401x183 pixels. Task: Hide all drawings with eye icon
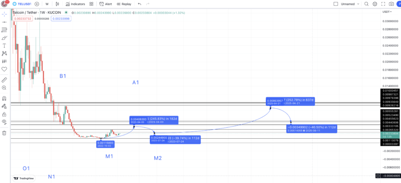coord(4,121)
